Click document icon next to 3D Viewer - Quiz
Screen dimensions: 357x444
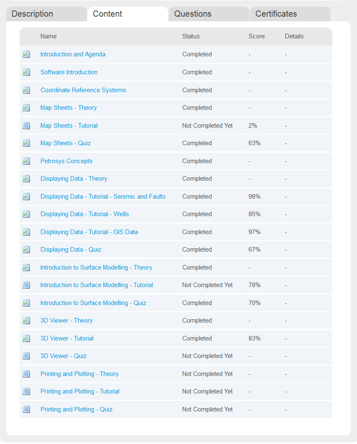26,356
